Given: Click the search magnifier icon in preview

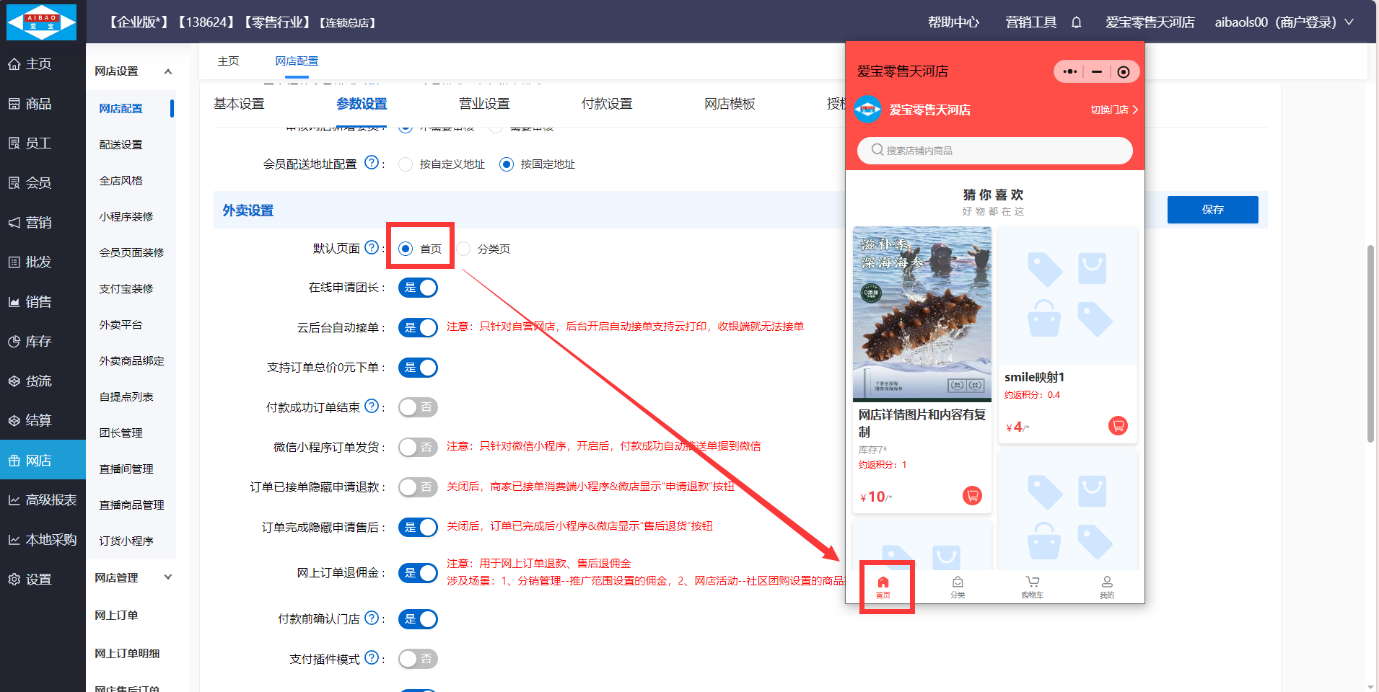Looking at the screenshot, I should coord(877,150).
